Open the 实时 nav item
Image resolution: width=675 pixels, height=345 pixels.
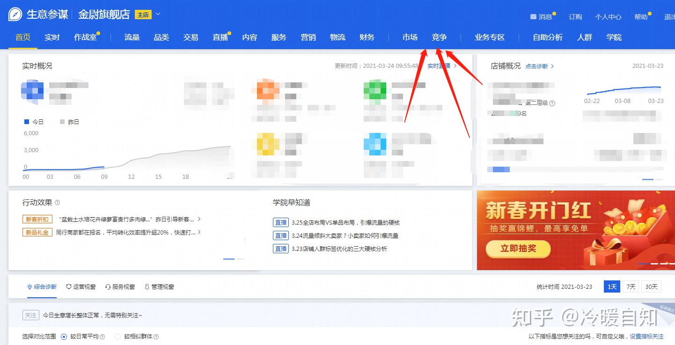coord(52,37)
